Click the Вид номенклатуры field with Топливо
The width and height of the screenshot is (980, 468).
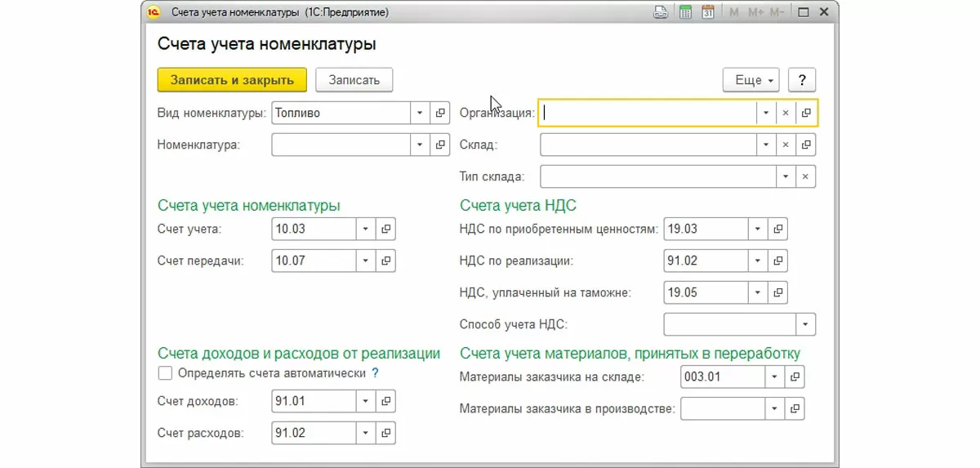coord(341,114)
